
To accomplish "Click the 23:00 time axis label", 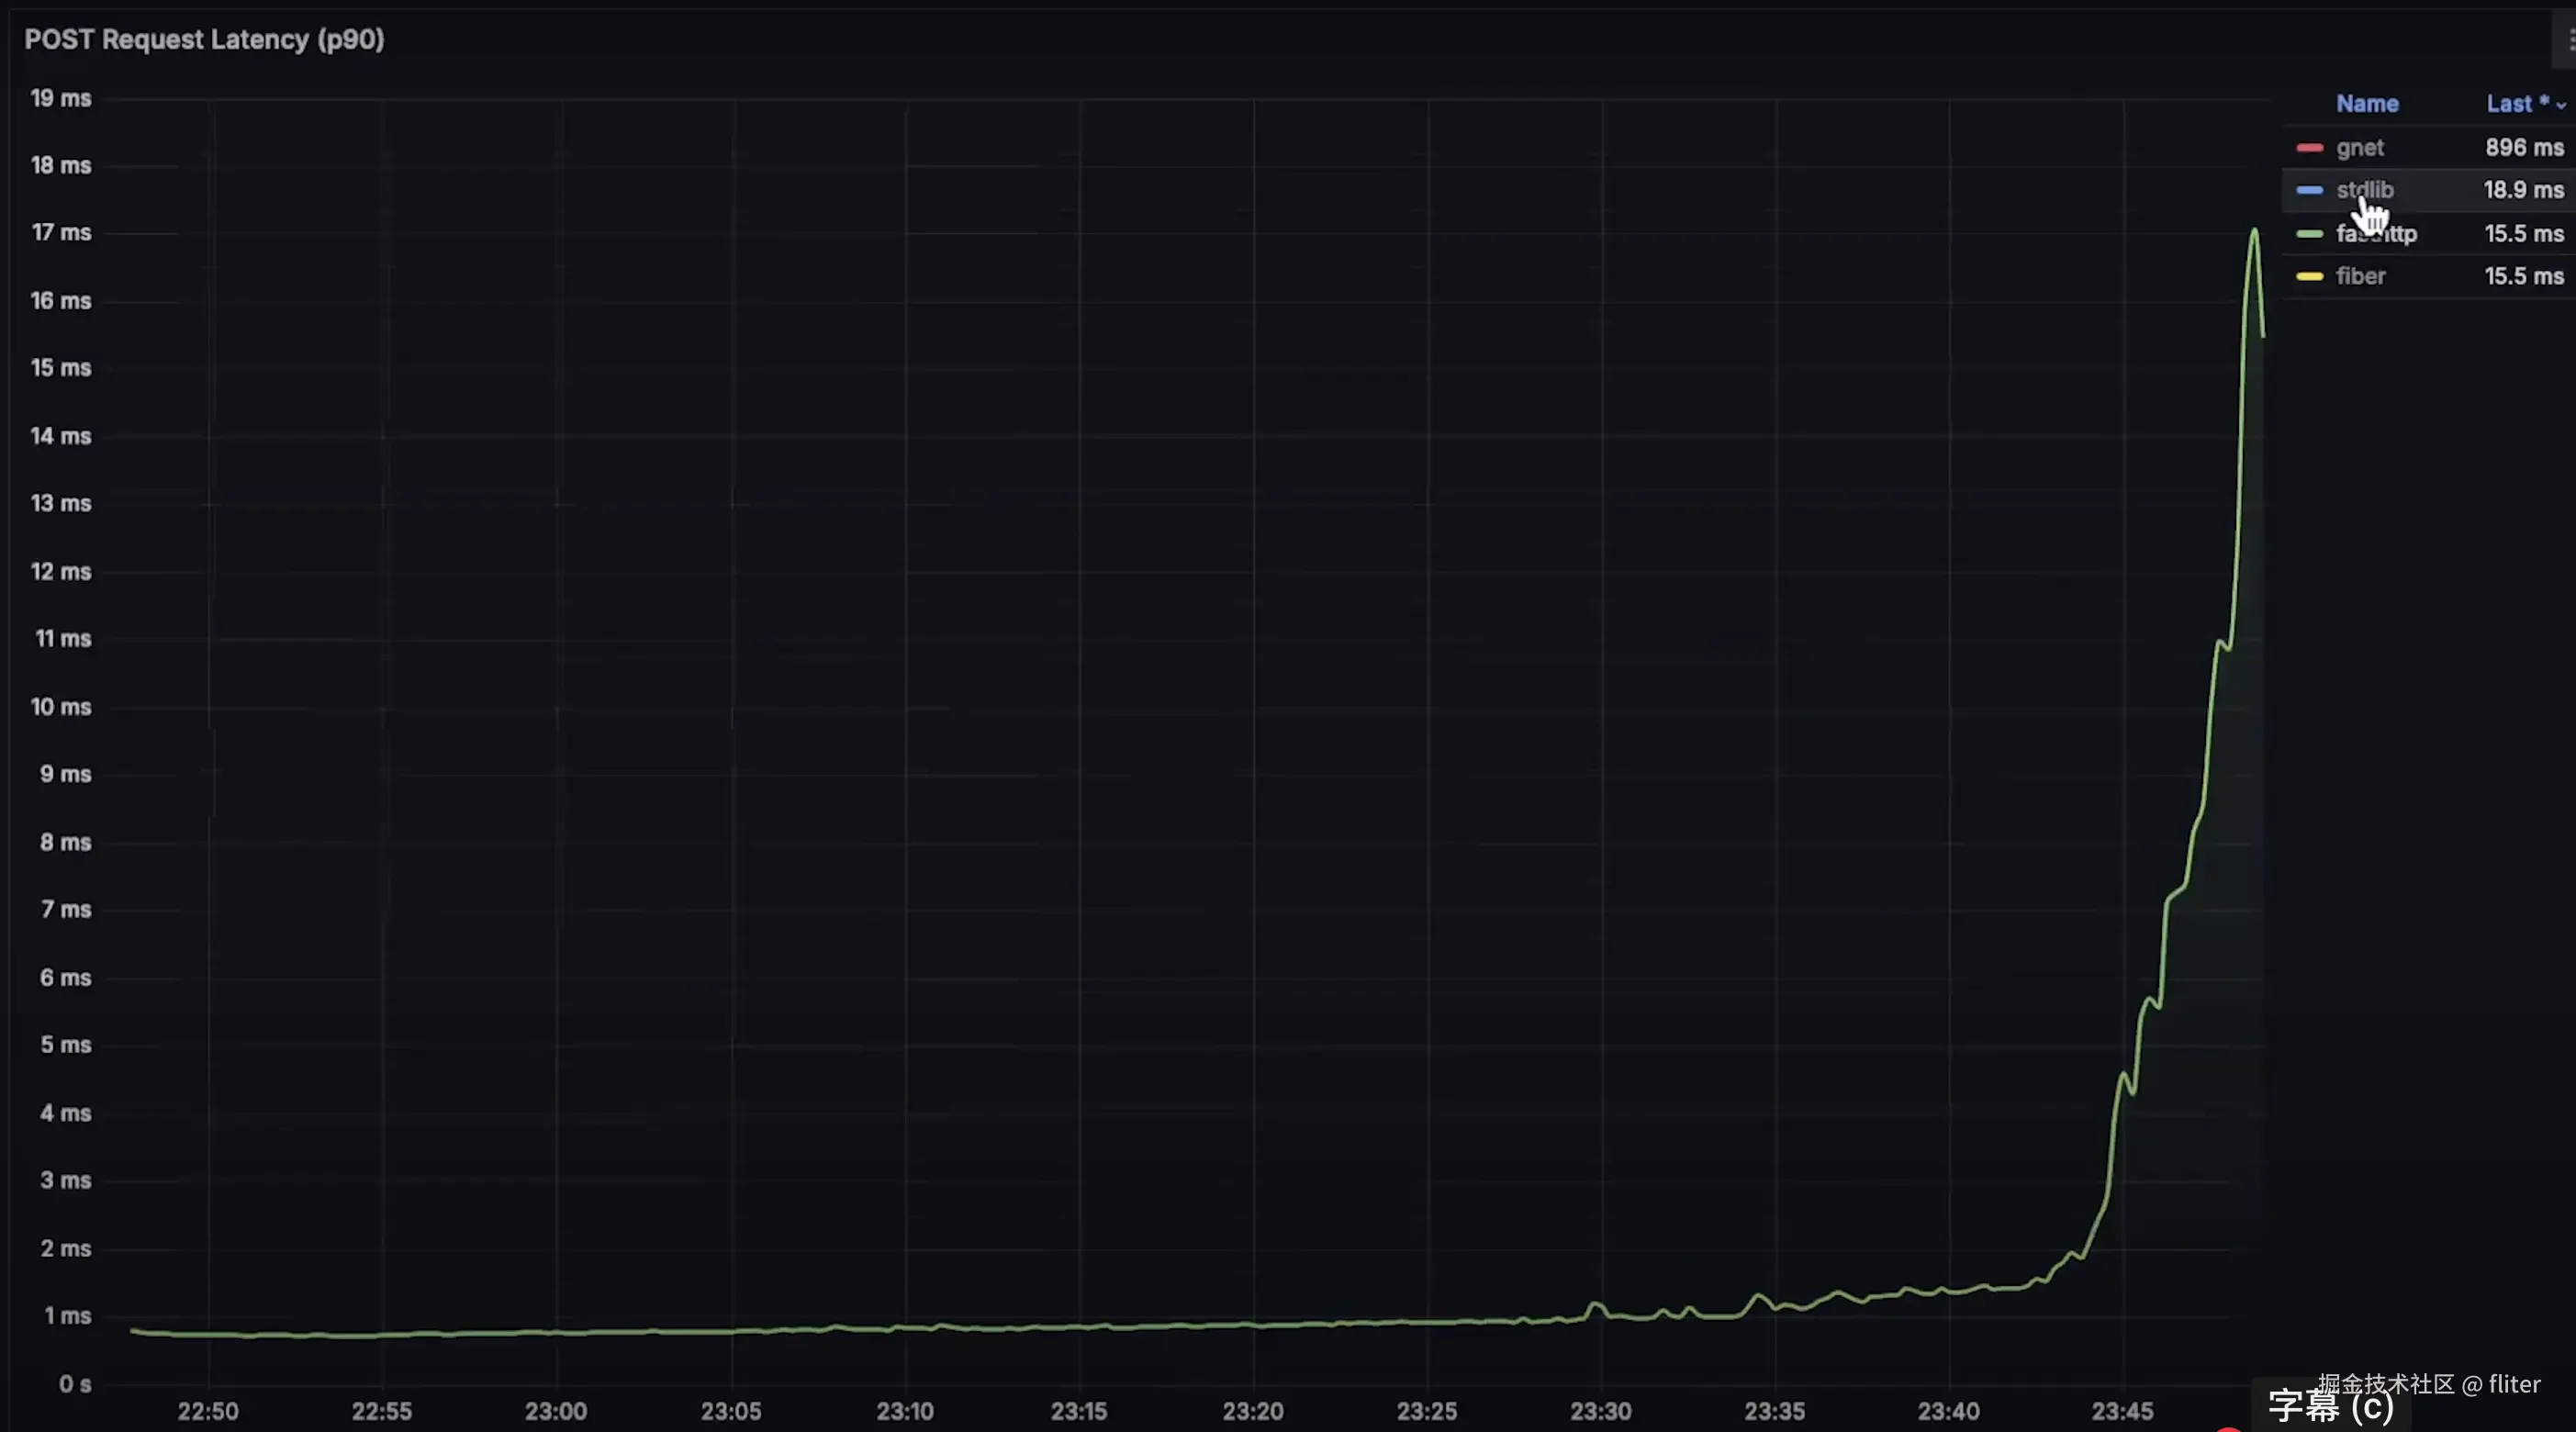I will coord(556,1411).
